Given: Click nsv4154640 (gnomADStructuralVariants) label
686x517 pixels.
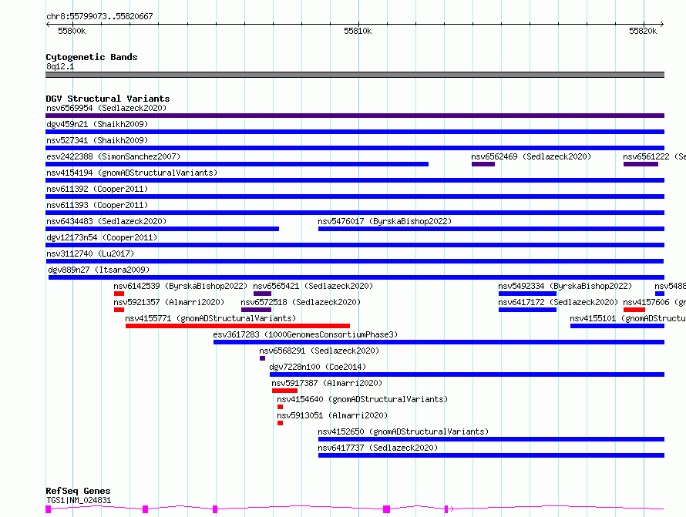Looking at the screenshot, I should 362,399.
